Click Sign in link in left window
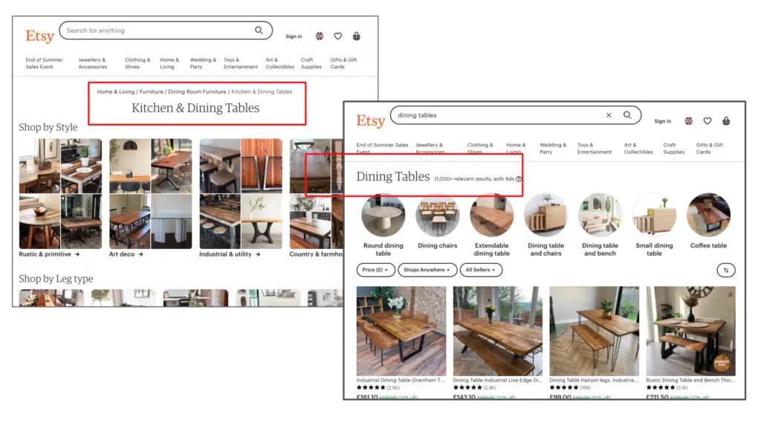The width and height of the screenshot is (761, 426). [294, 36]
